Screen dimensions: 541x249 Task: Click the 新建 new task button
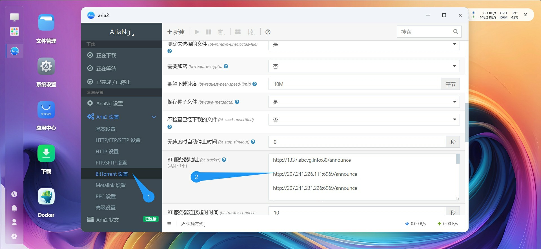176,32
